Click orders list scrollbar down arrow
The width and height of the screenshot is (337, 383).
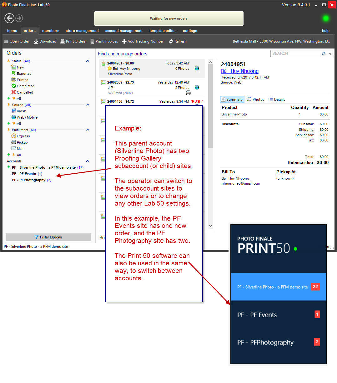210,226
